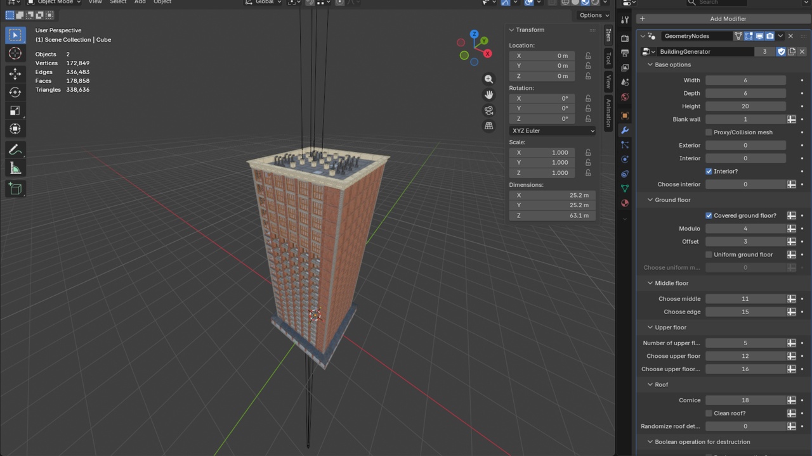Click the Height value field
812x456 pixels.
[745, 106]
